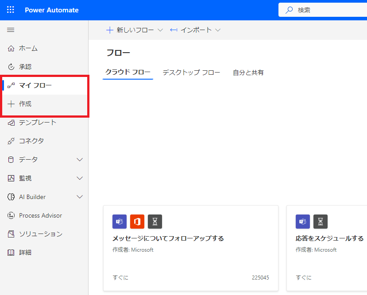Click the 承認 approvals icon
This screenshot has width=367, height=295.
click(11, 67)
